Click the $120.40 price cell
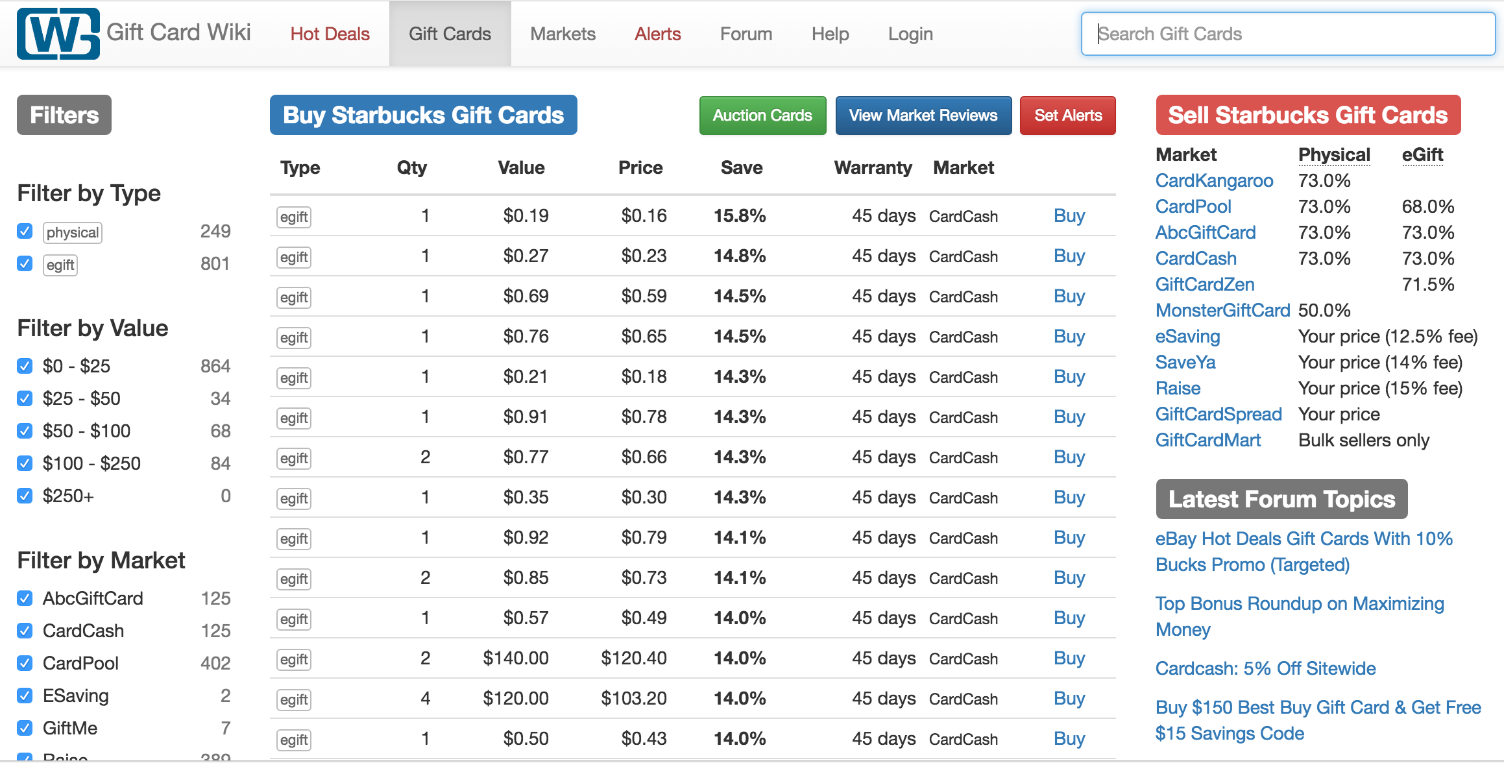 634,658
